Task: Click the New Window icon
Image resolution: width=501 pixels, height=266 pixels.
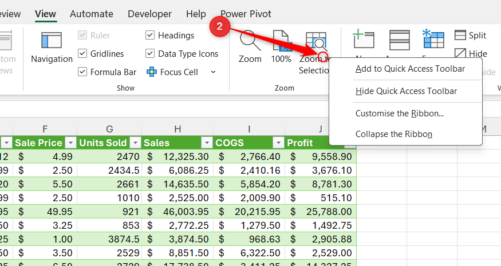Action: [363, 38]
